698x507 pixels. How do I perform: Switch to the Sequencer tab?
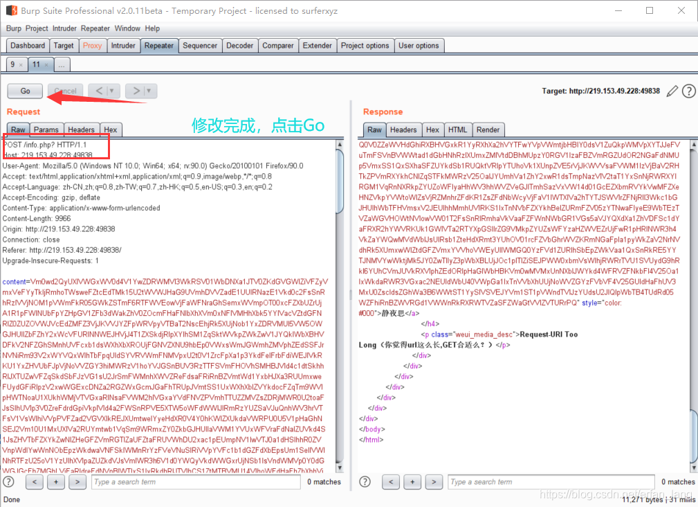[200, 46]
